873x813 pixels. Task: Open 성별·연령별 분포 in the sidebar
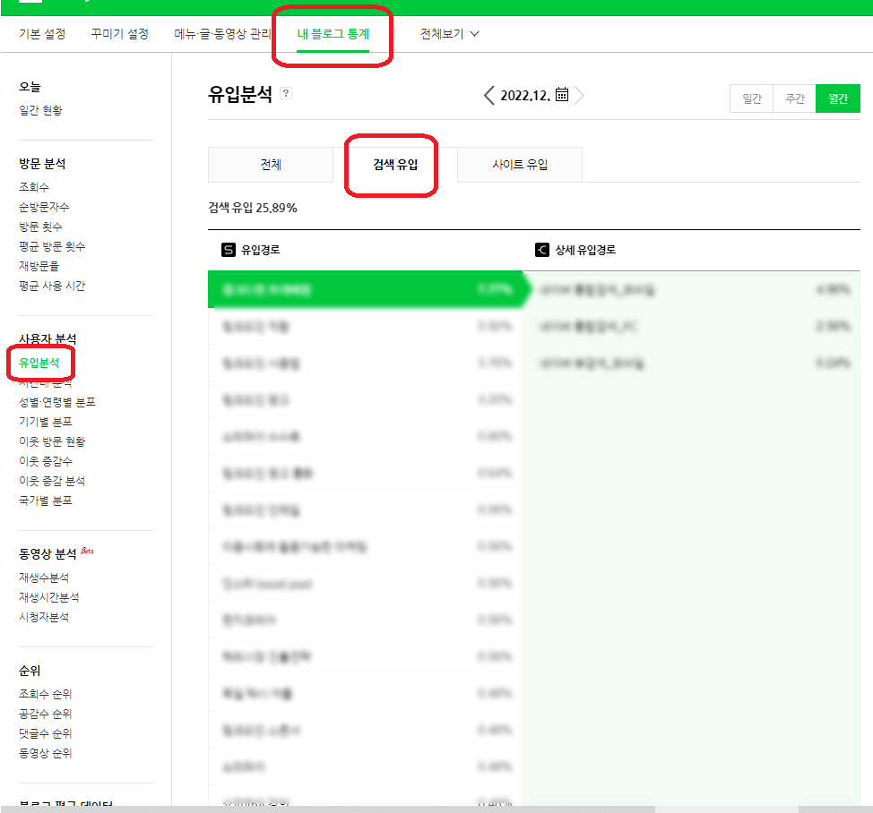[57, 402]
